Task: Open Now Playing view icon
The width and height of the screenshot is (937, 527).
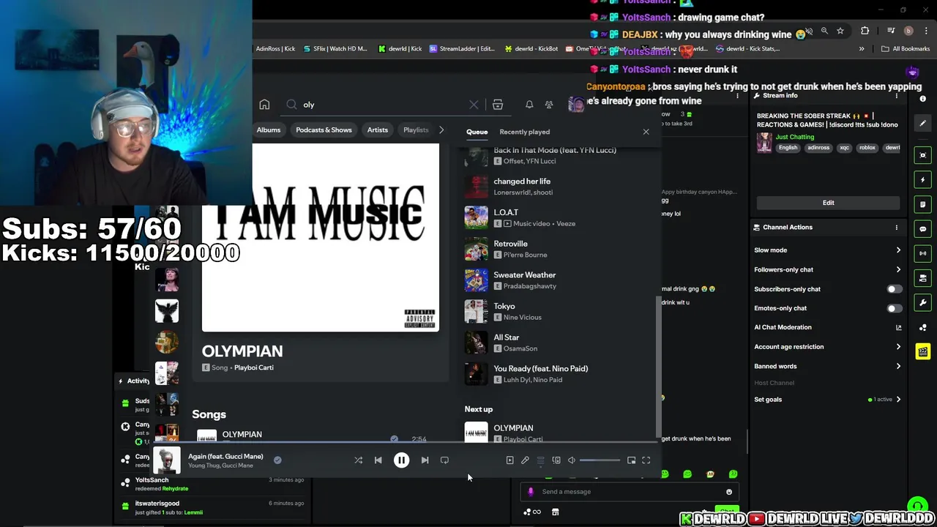Action: 509,460
